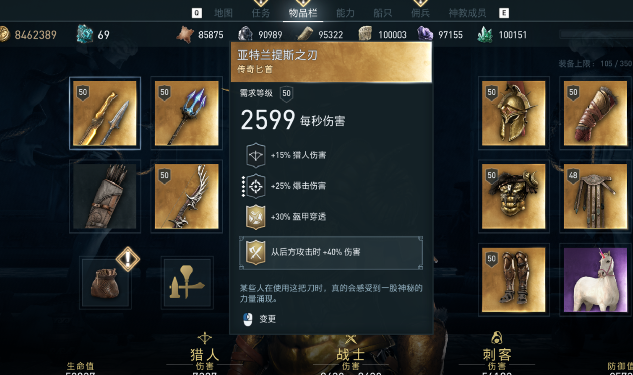Image resolution: width=633 pixels, height=375 pixels.
Task: Select the level 48 waist belt slot
Action: click(x=595, y=196)
